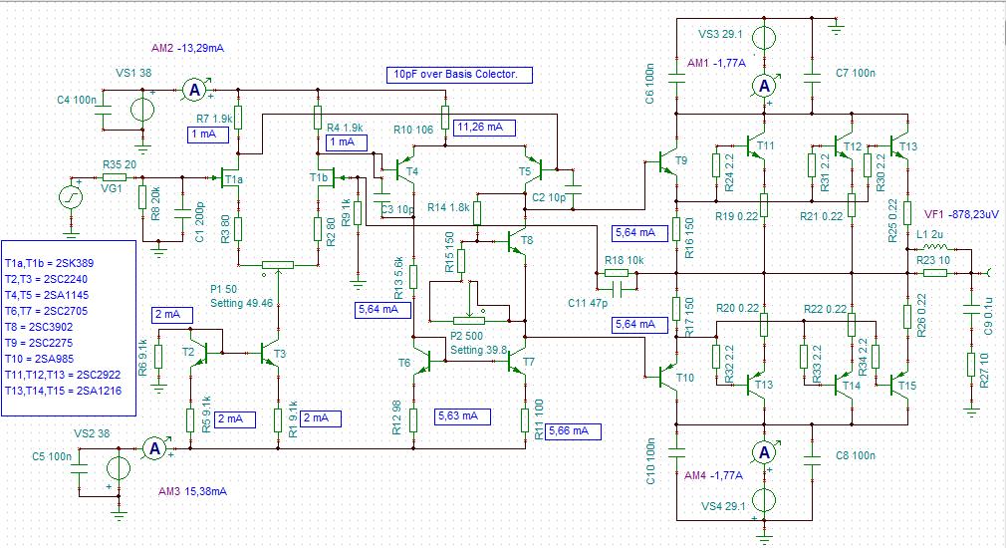Image resolution: width=1006 pixels, height=548 pixels.
Task: Click the 'R4 1.9k' label
Action: click(345, 128)
